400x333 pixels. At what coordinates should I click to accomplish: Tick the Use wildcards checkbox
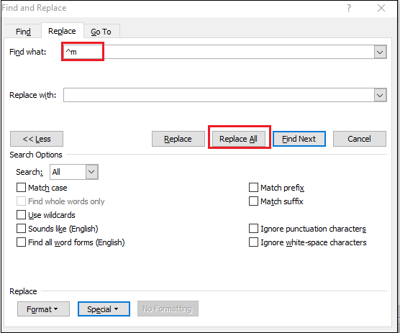coord(21,215)
